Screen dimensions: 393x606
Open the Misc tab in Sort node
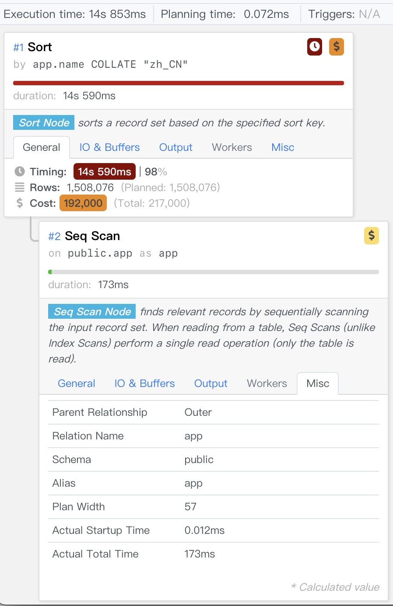[283, 147]
